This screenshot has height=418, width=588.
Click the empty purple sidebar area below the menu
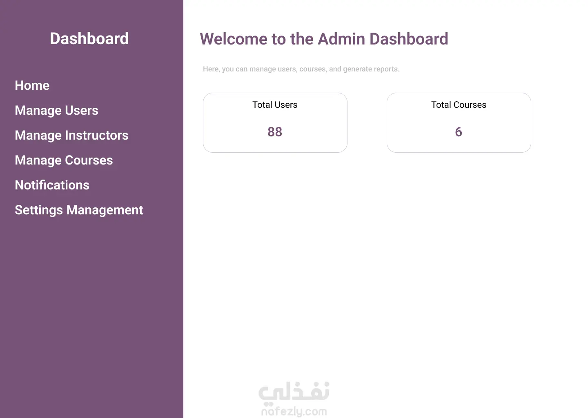[x=91, y=310]
